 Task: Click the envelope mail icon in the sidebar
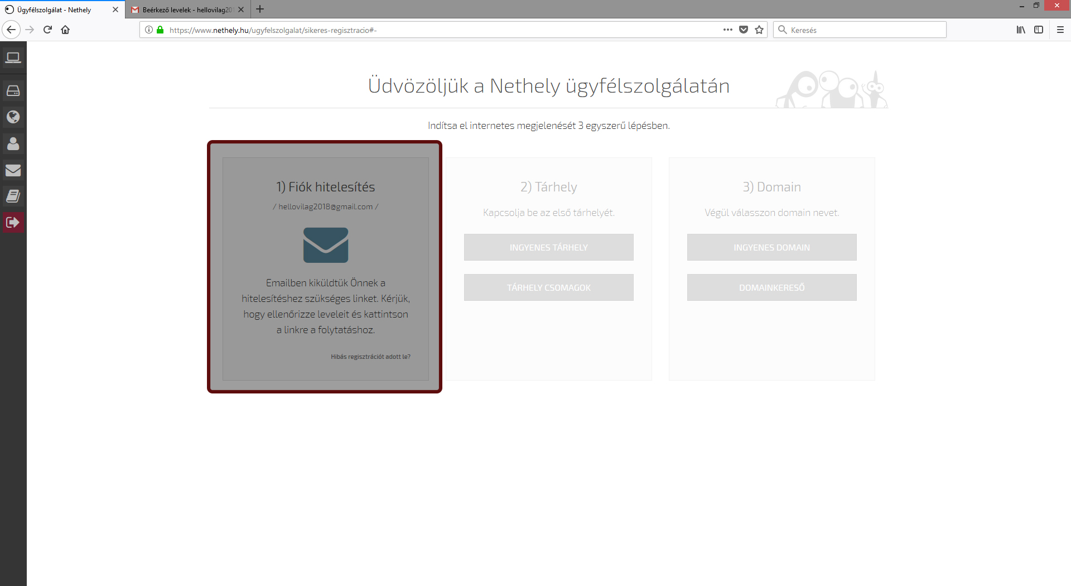point(13,170)
